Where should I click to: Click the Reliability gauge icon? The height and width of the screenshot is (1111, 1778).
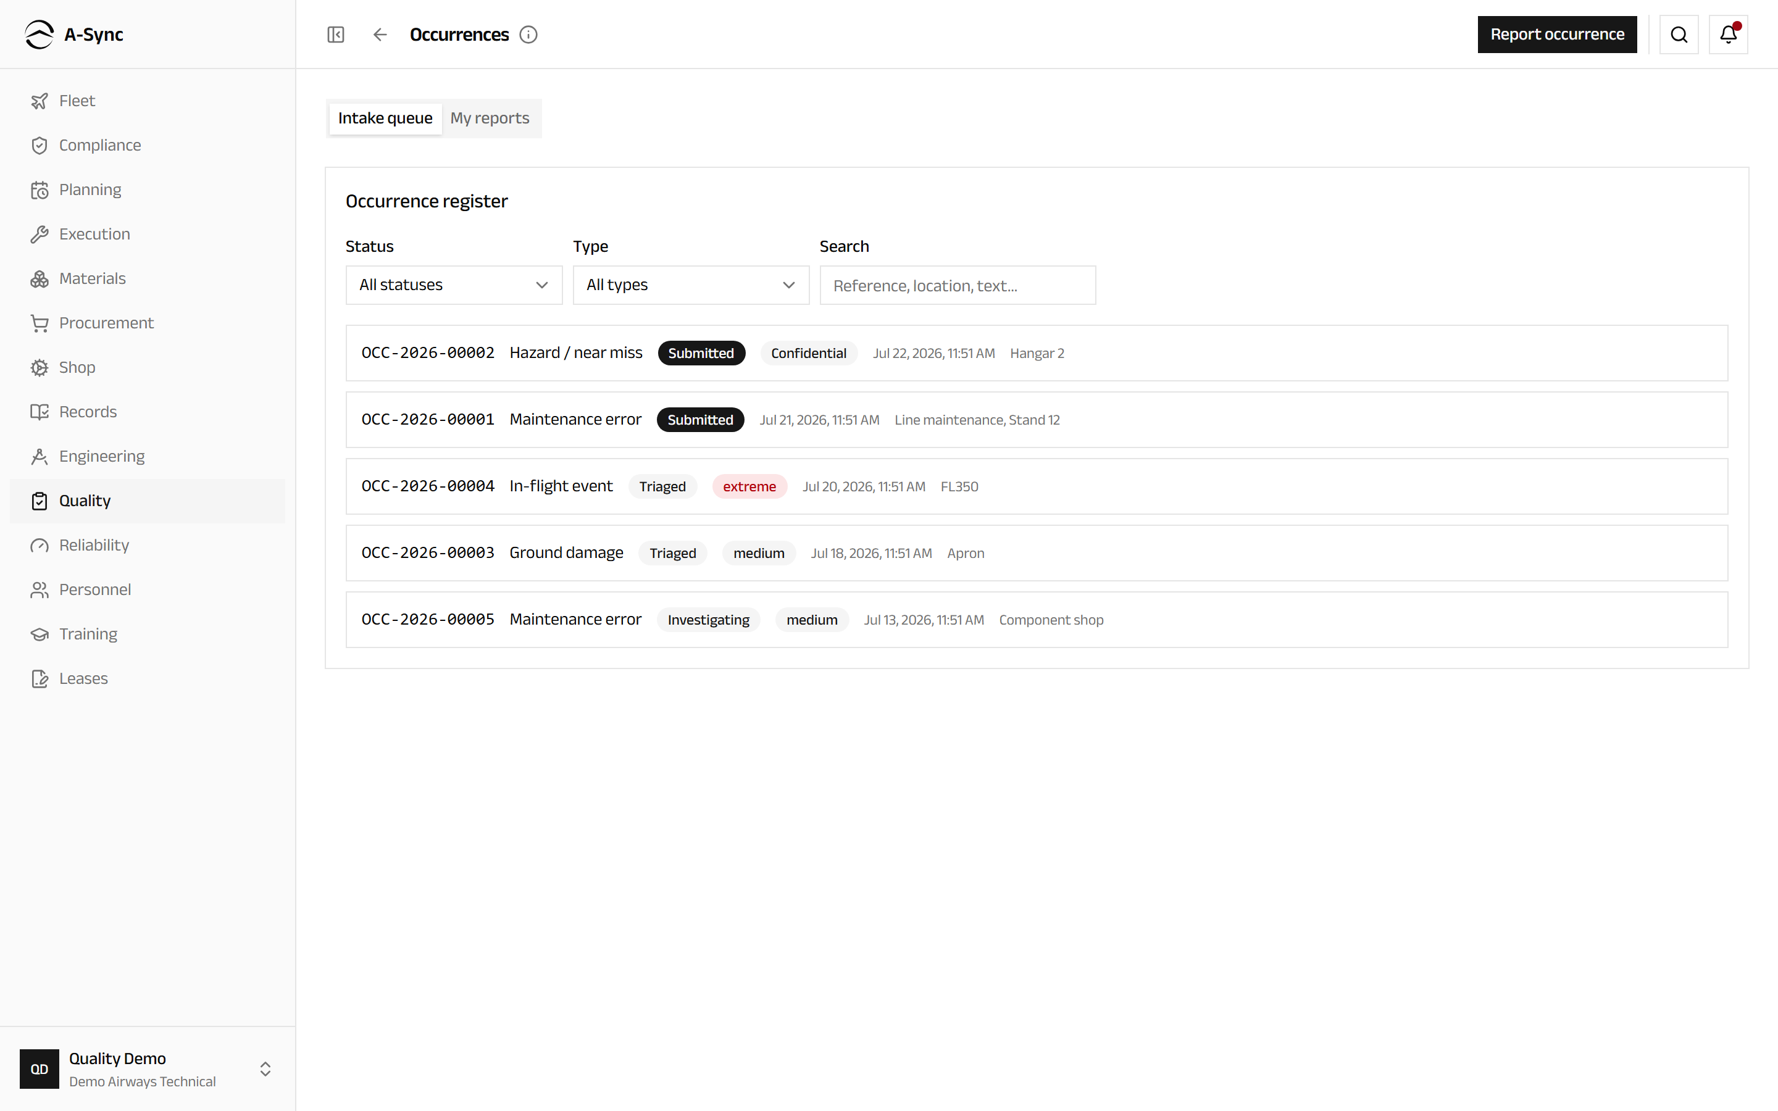(39, 545)
